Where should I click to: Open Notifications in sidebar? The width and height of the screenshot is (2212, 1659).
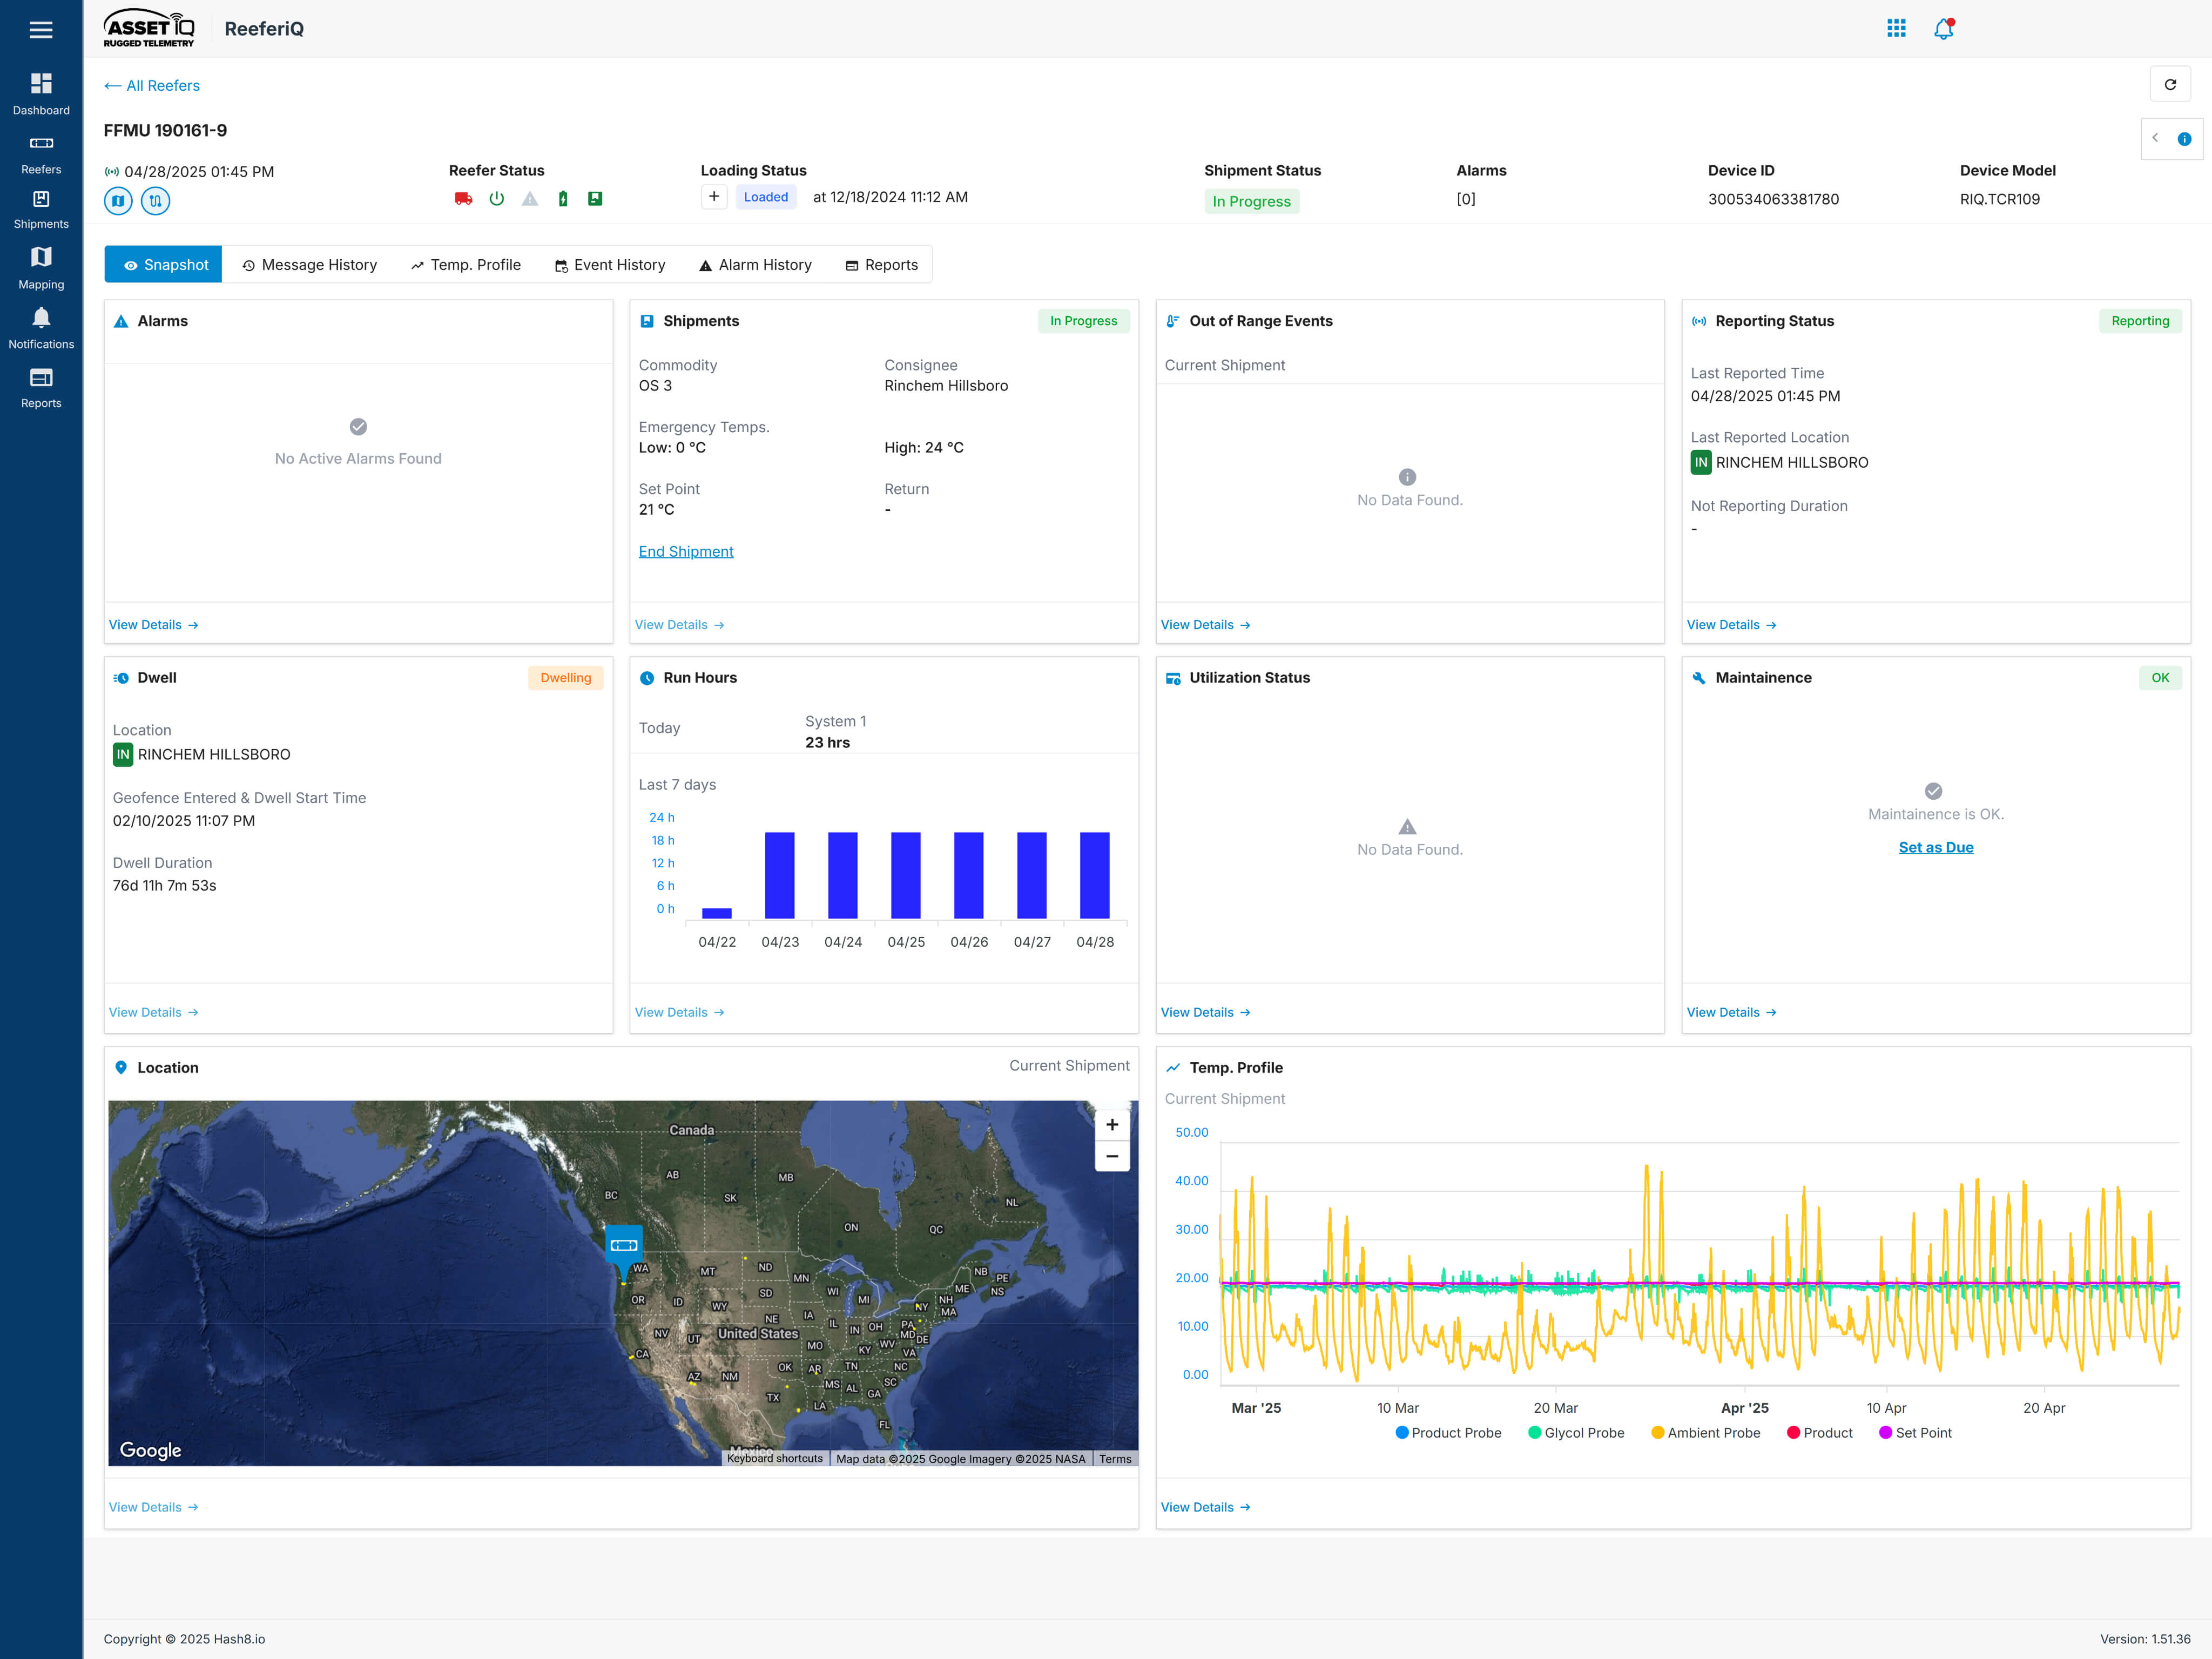point(41,328)
